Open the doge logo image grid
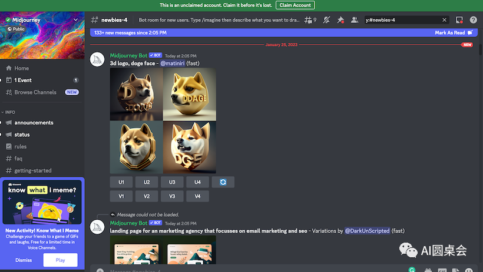Screen dimensions: 483x272 pos(163,121)
